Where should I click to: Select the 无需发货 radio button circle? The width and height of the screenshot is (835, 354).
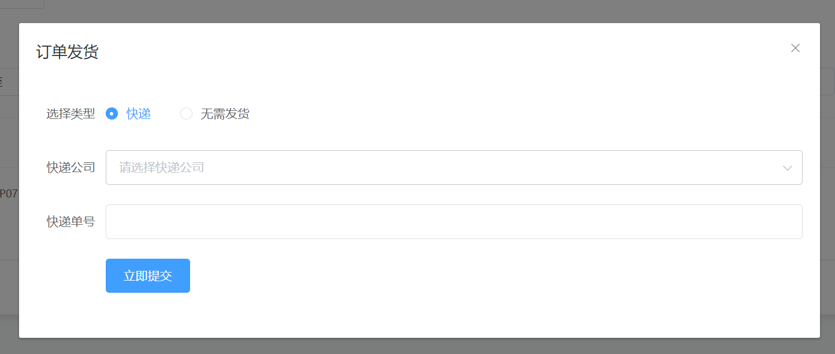186,114
